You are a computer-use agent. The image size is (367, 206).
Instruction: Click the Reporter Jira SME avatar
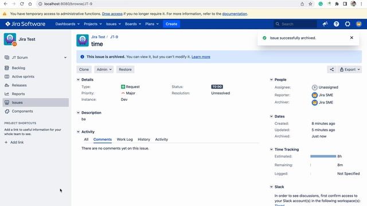pos(315,95)
